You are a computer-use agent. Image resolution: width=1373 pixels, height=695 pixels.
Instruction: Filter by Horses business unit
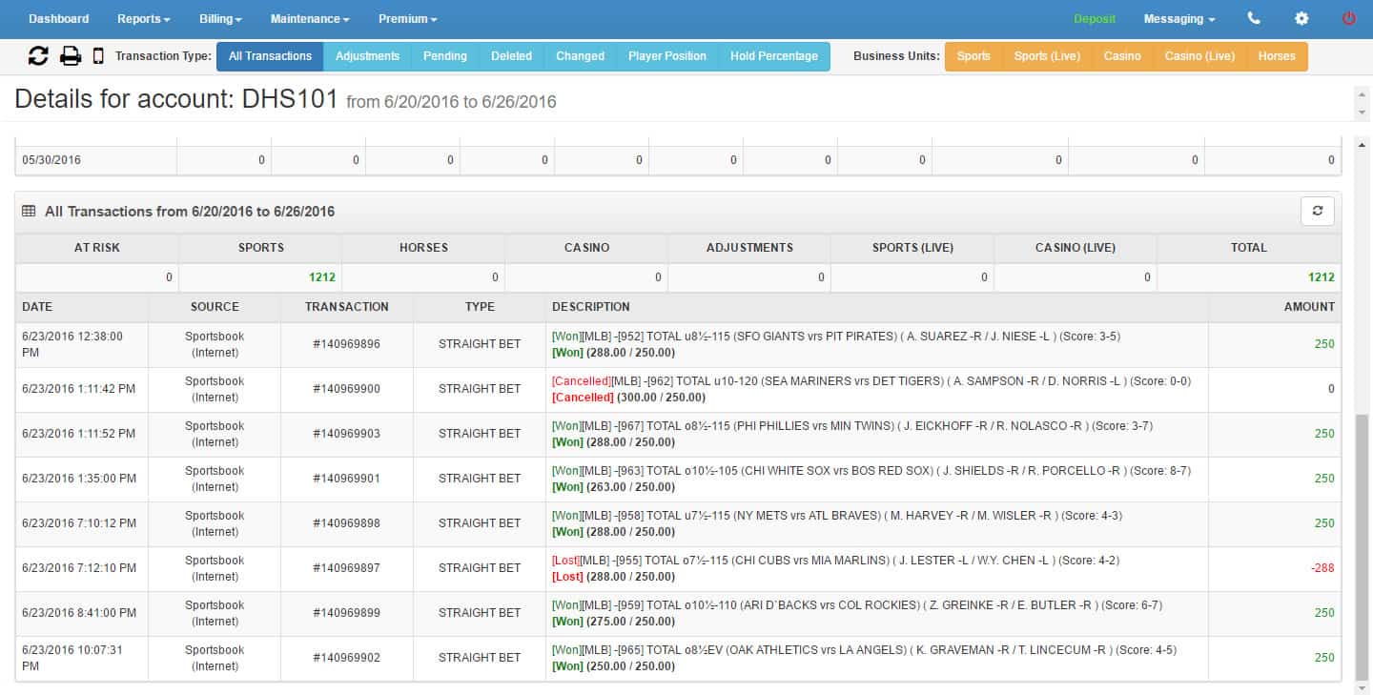click(1277, 56)
